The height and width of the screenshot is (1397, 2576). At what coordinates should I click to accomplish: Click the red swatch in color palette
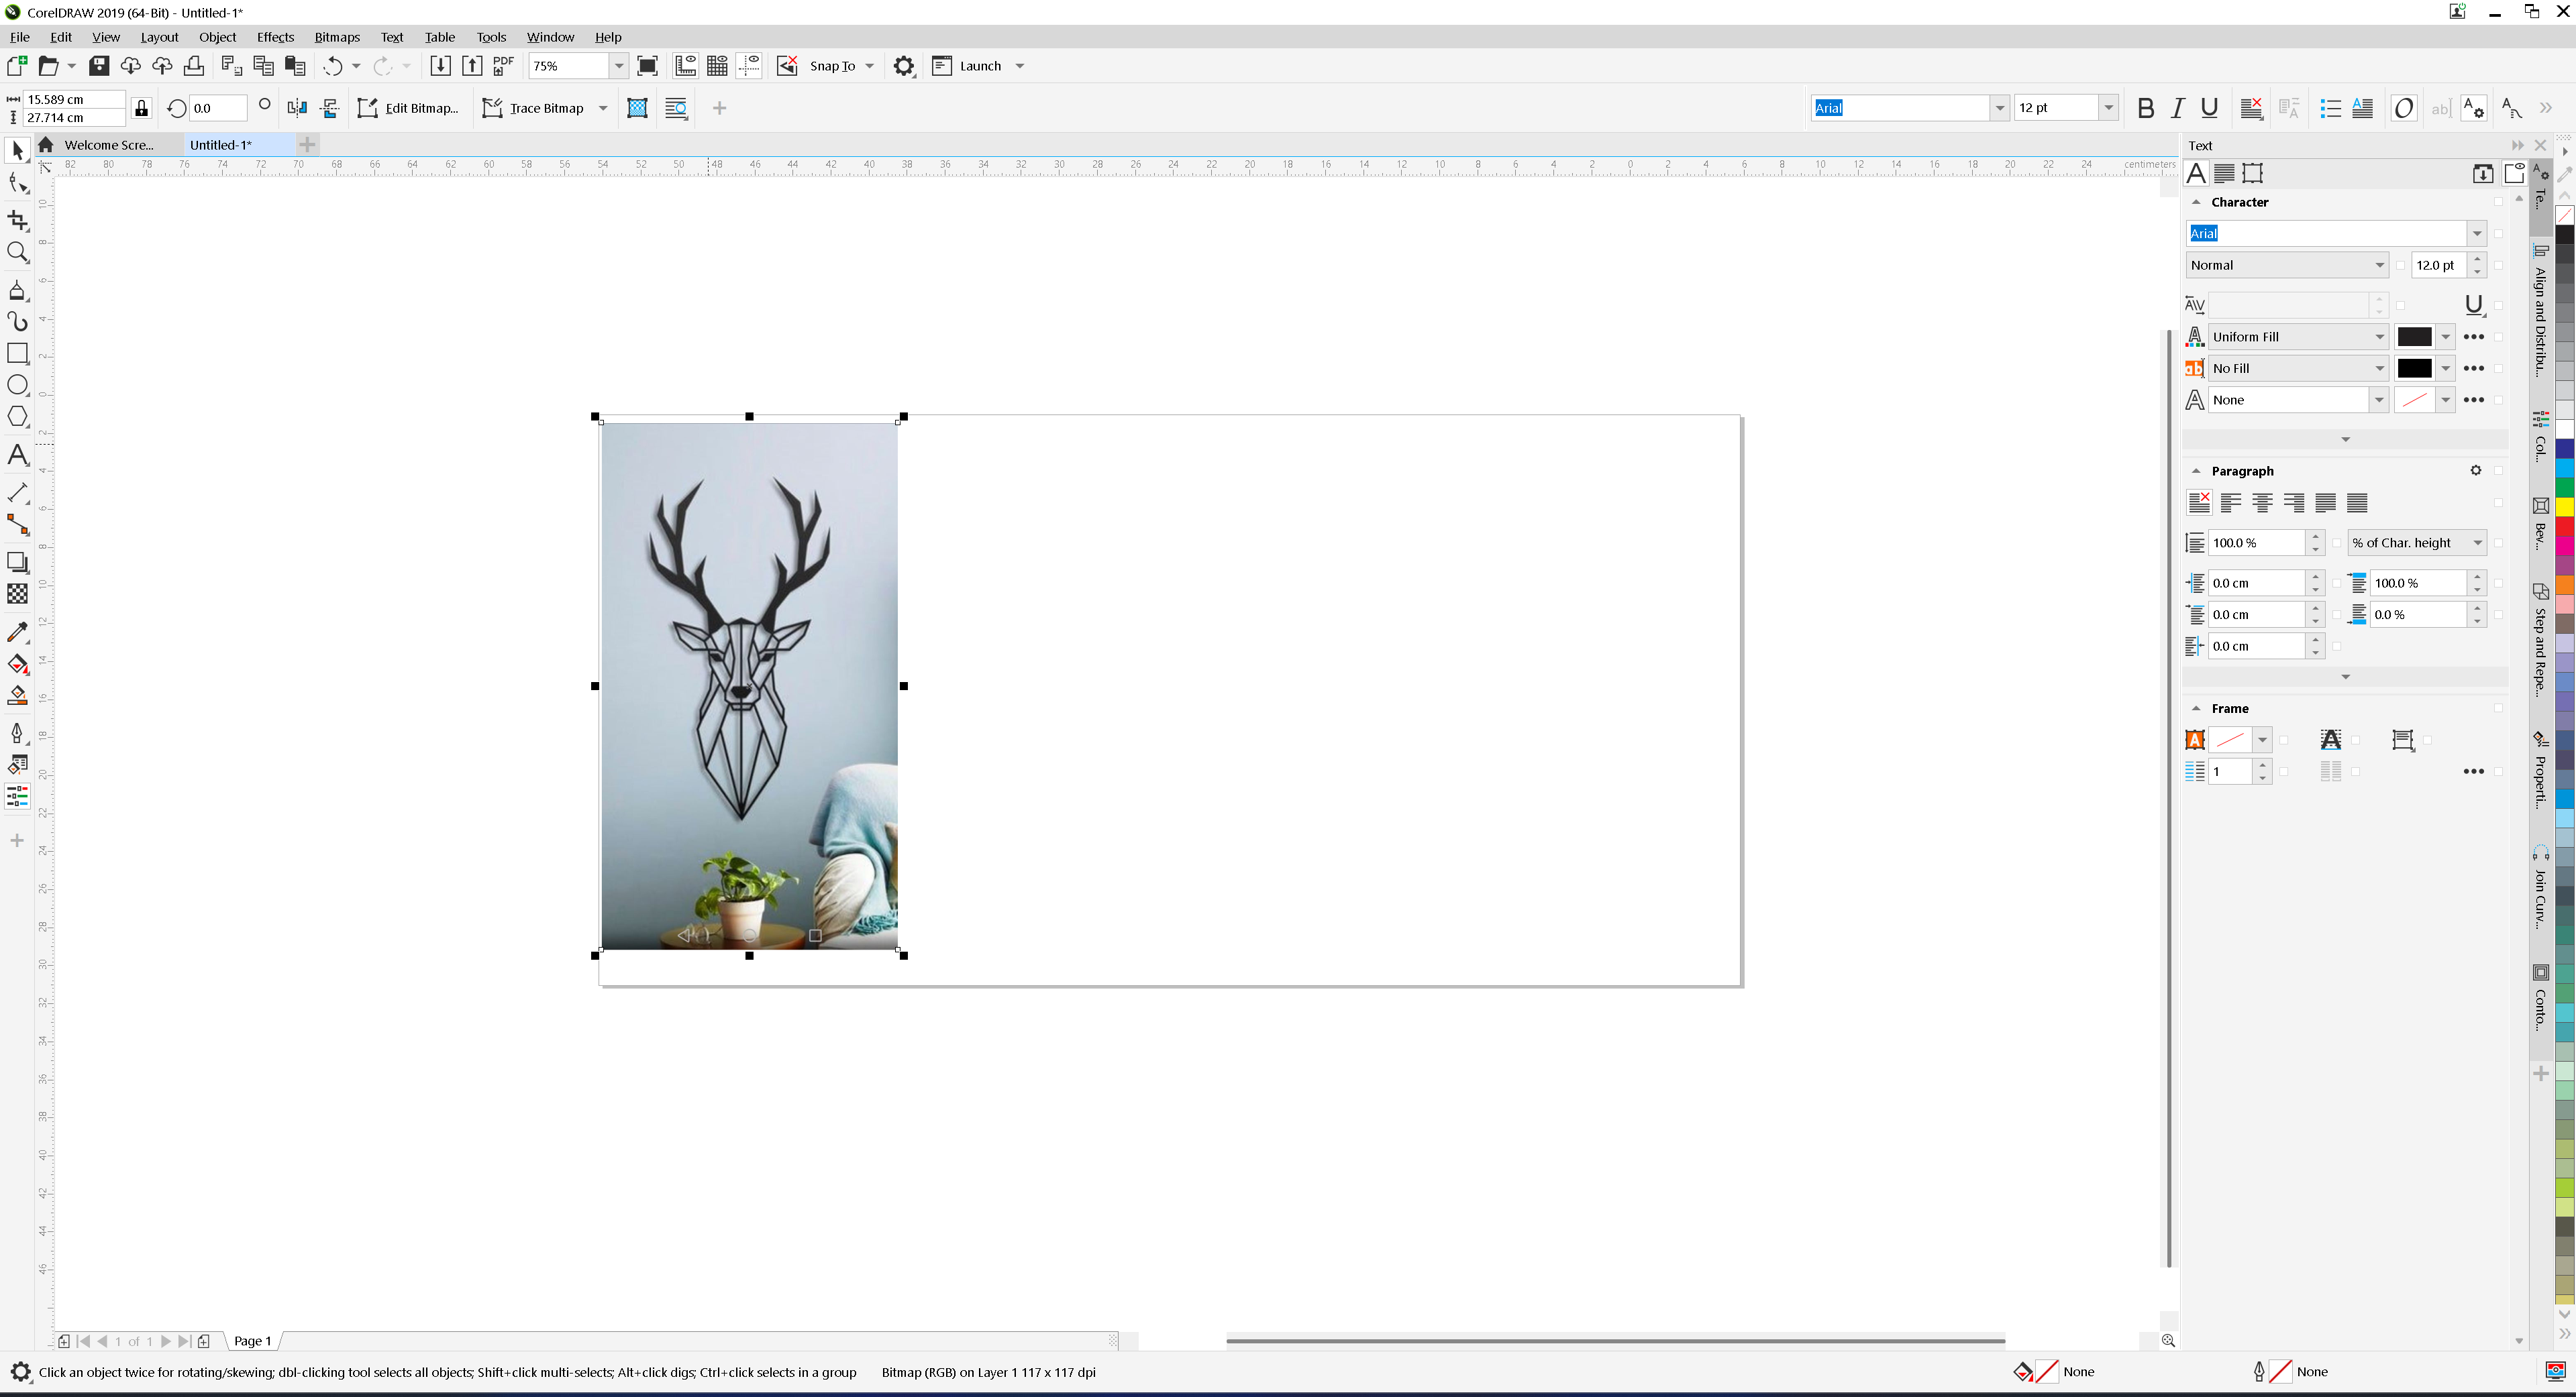point(2565,526)
